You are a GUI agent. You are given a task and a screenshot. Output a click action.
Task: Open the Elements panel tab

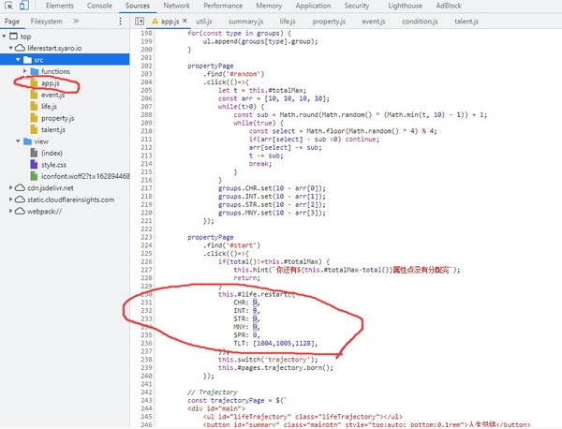(x=60, y=6)
